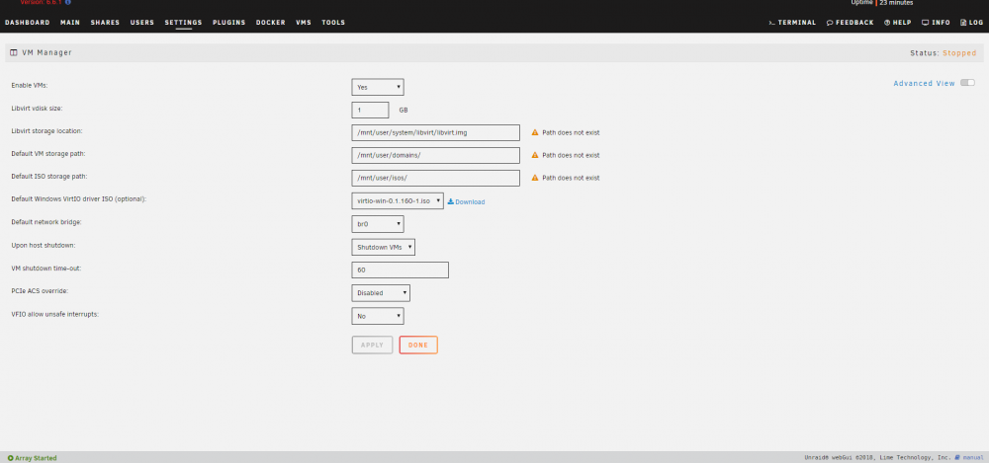Click the Advanced View label
989x463 pixels.
pyautogui.click(x=924, y=83)
